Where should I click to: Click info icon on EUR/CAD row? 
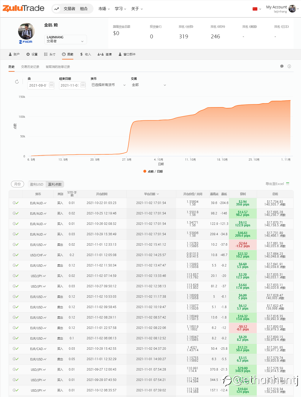point(14,349)
